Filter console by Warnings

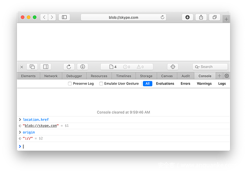point(204,83)
